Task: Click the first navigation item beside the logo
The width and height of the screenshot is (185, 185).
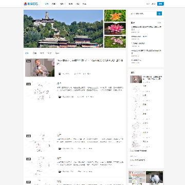Action: 47,4
